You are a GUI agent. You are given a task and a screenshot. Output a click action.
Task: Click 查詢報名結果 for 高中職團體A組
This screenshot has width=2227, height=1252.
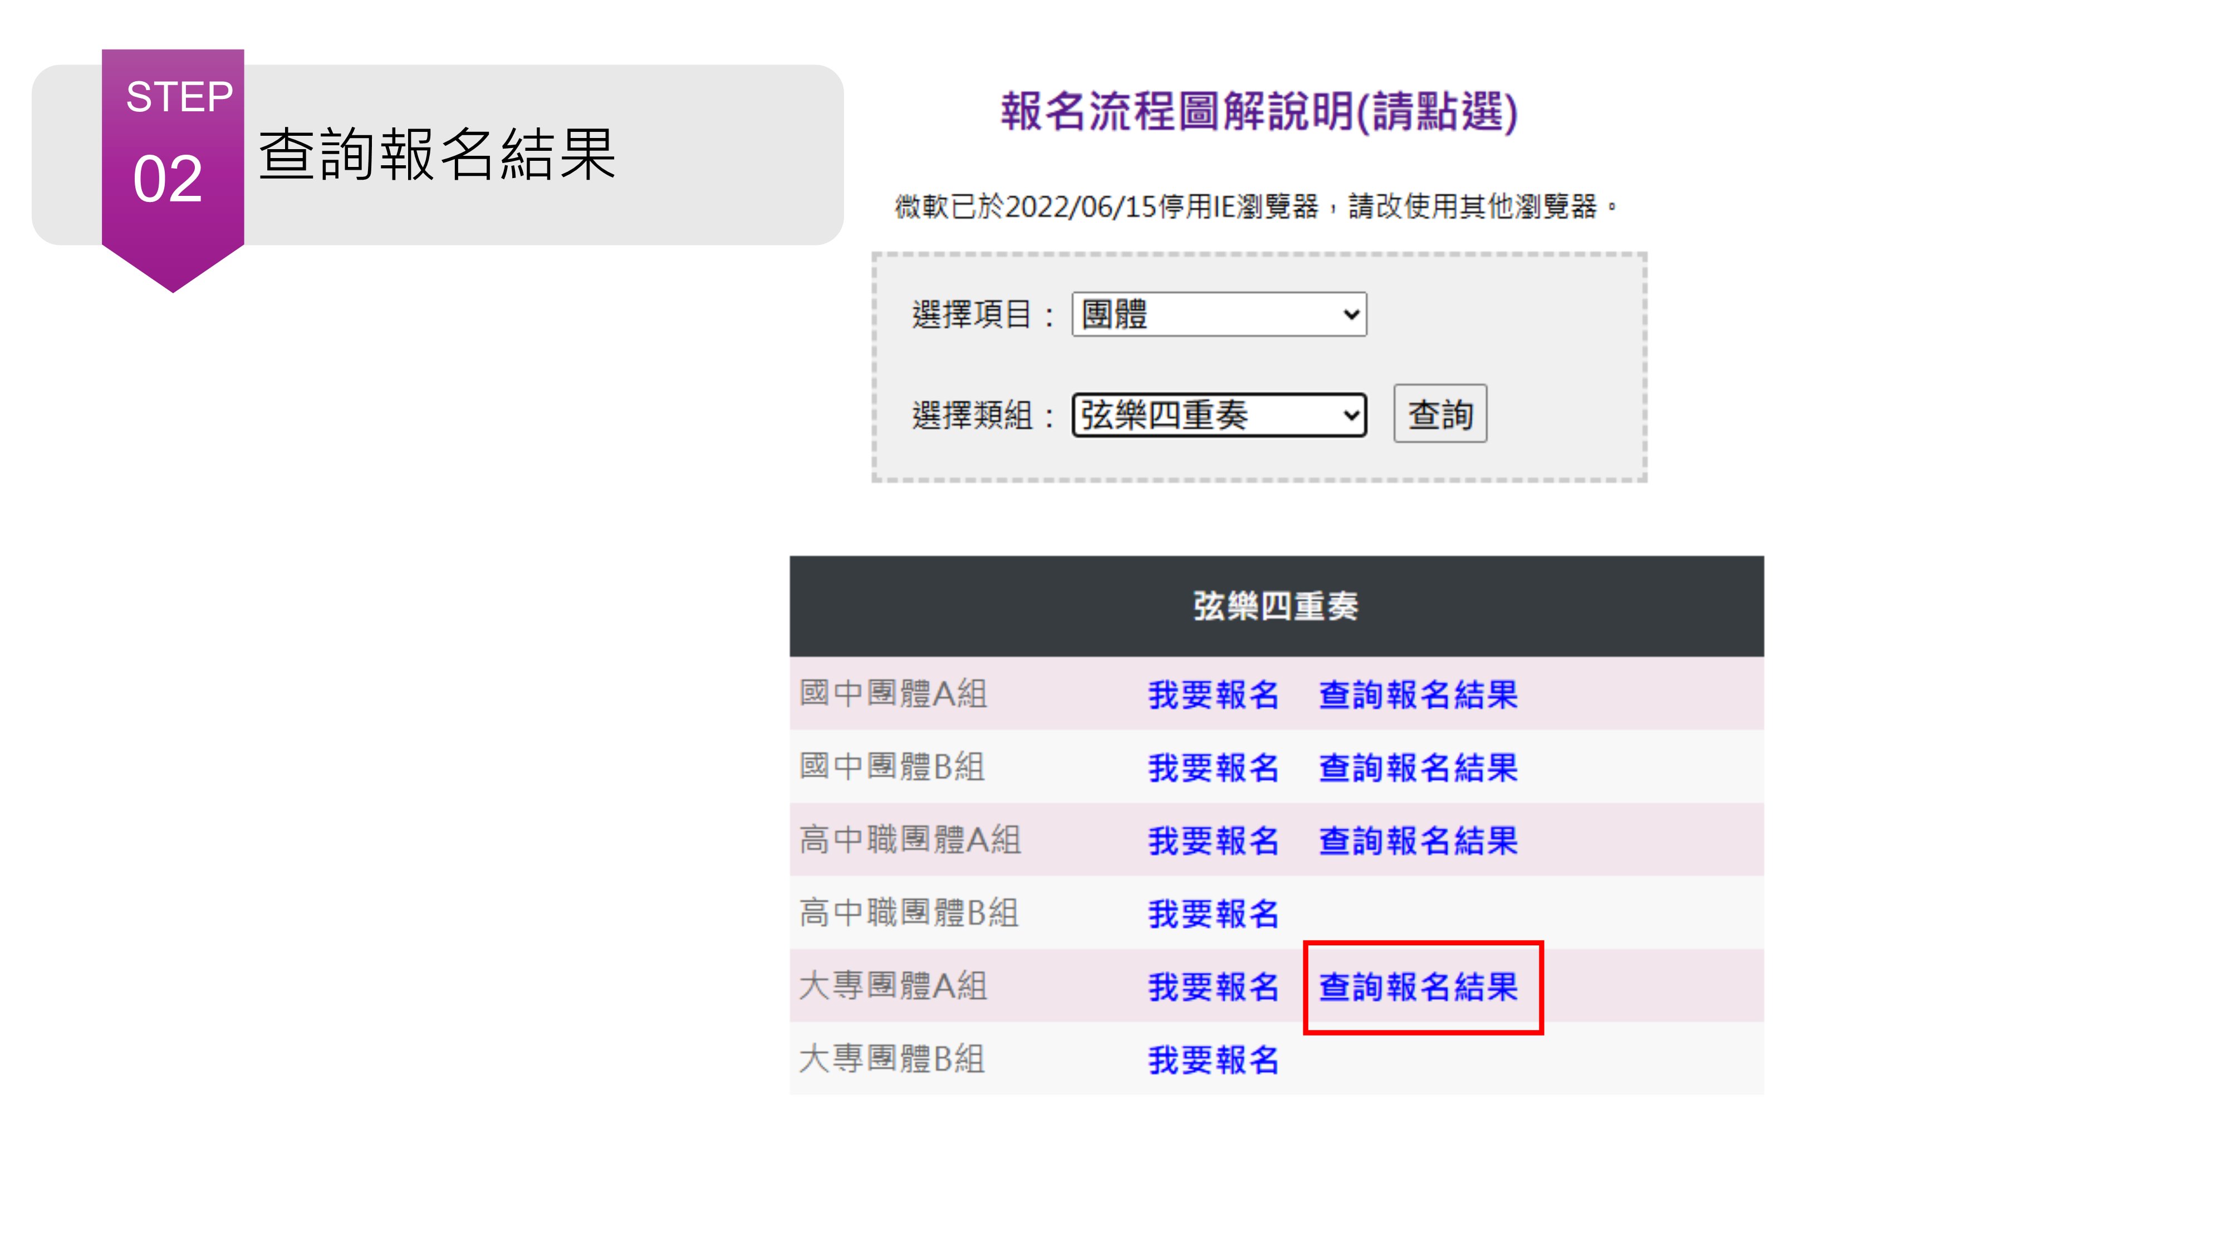[x=1418, y=840]
